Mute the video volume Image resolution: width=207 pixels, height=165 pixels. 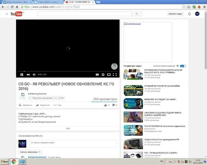[x=34, y=75]
